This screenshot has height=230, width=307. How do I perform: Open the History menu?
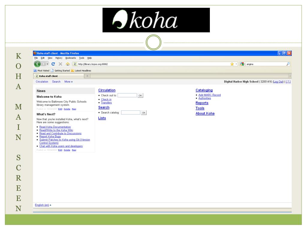click(x=59, y=58)
